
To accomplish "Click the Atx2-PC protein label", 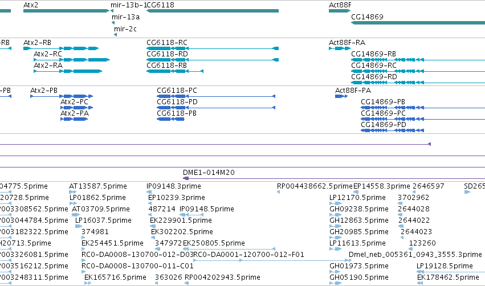I will [74, 102].
